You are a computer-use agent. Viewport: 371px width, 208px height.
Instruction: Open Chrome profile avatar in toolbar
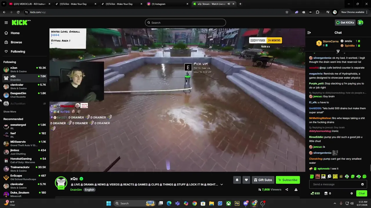335,12
